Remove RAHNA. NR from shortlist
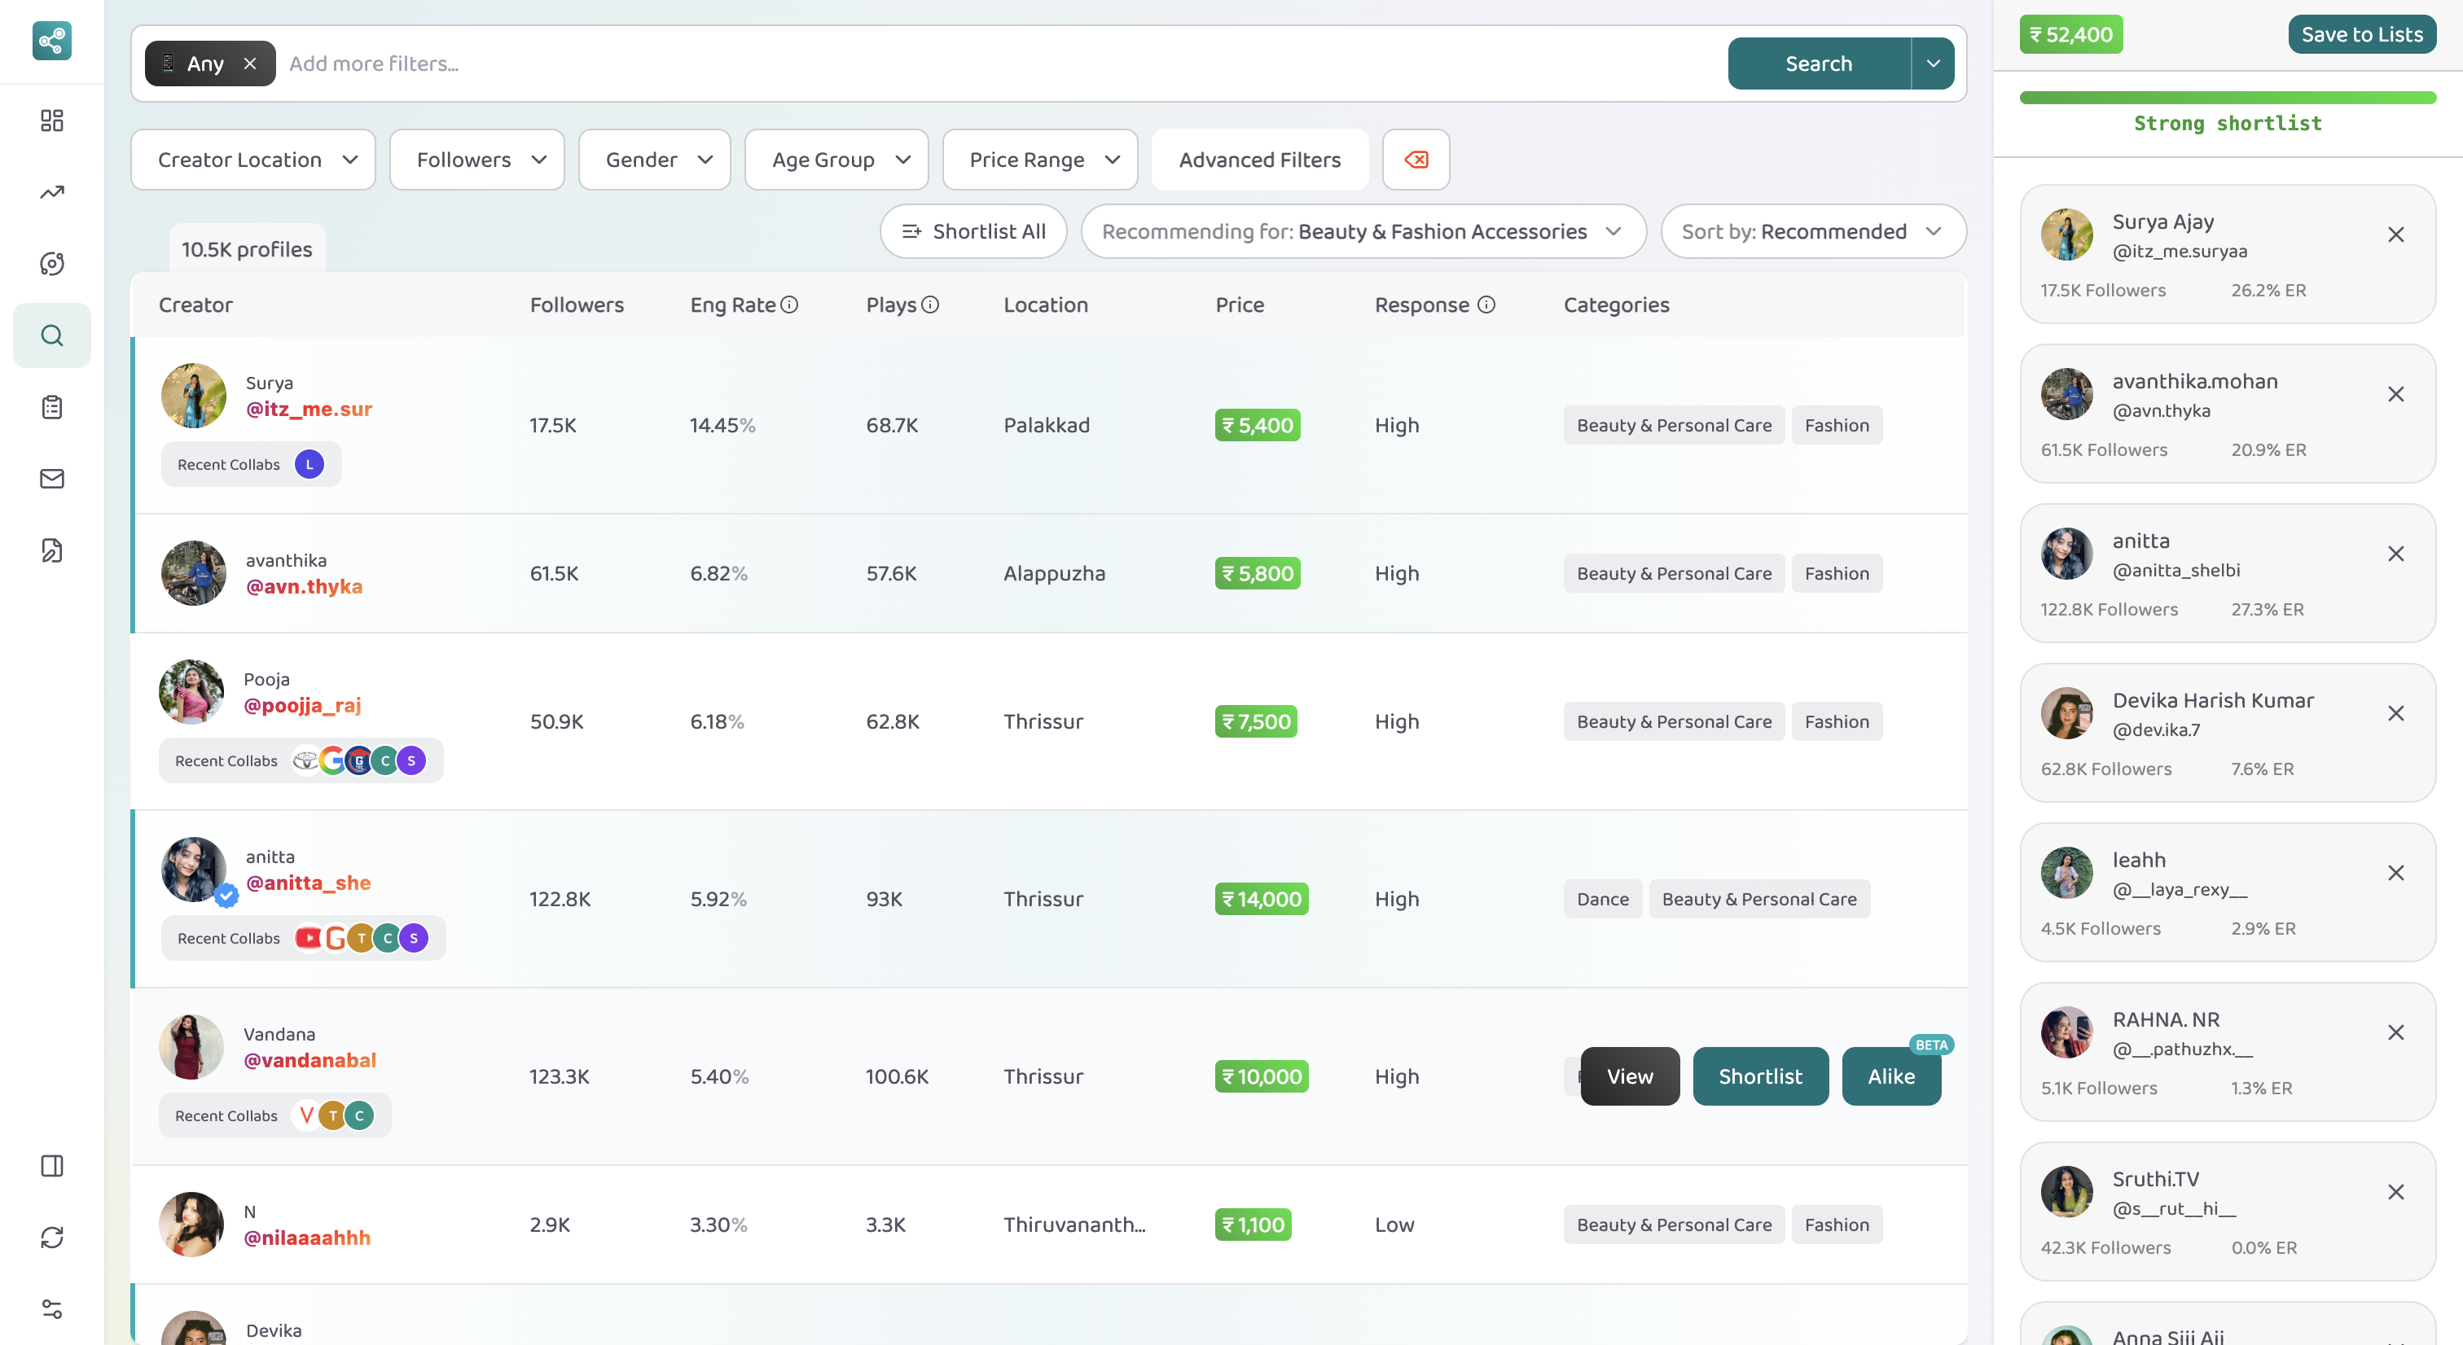This screenshot has height=1345, width=2463. pos(2395,1033)
